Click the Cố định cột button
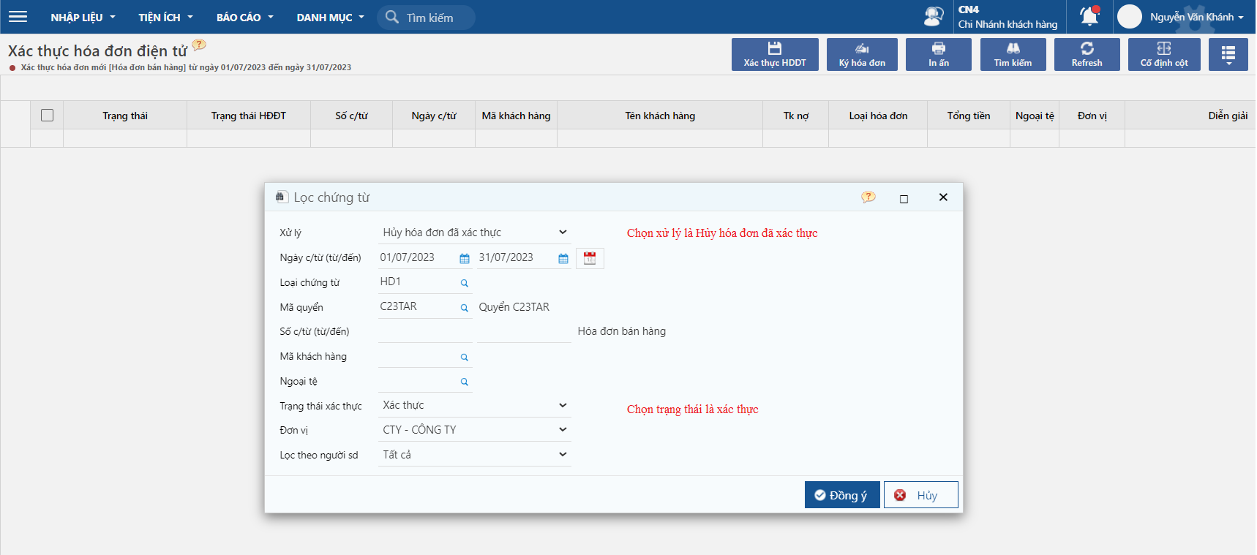 [x=1163, y=55]
